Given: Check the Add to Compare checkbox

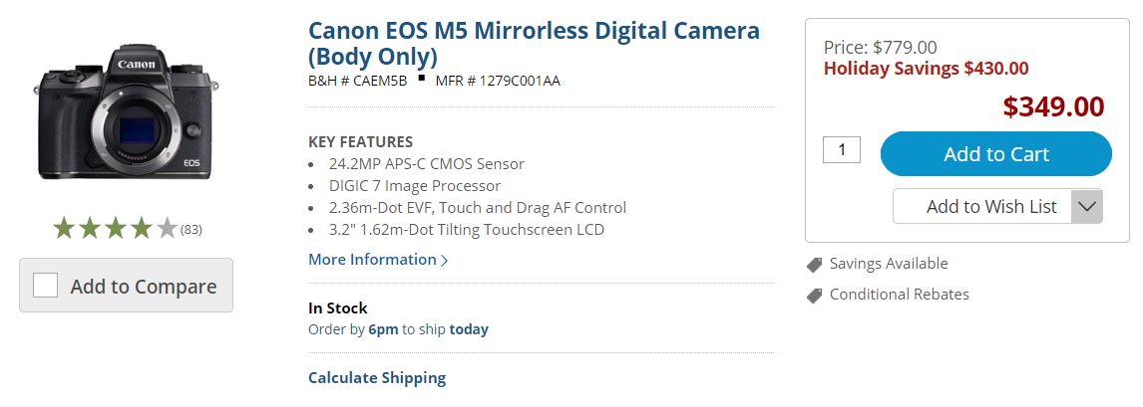Looking at the screenshot, I should point(46,286).
